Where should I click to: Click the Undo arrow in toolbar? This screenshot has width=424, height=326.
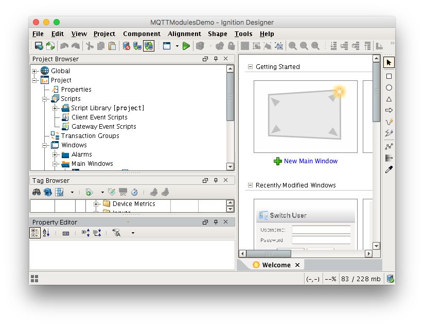pyautogui.click(x=64, y=46)
